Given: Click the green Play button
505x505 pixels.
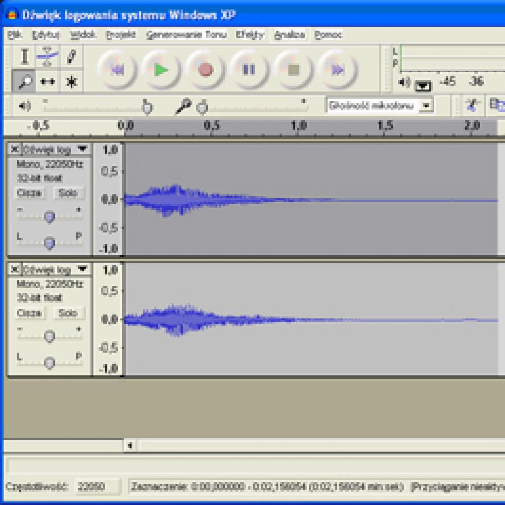Looking at the screenshot, I should click(161, 70).
